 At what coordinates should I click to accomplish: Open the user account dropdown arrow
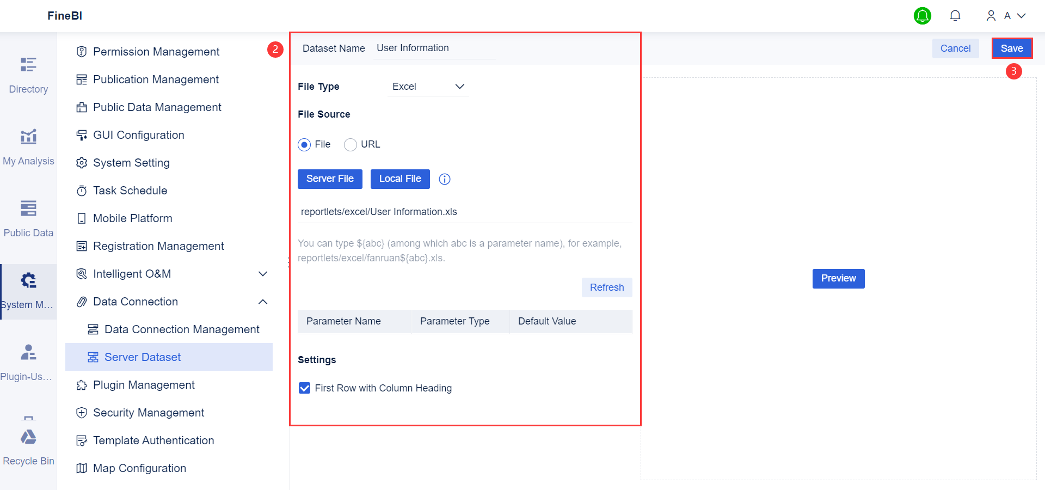(x=1022, y=16)
